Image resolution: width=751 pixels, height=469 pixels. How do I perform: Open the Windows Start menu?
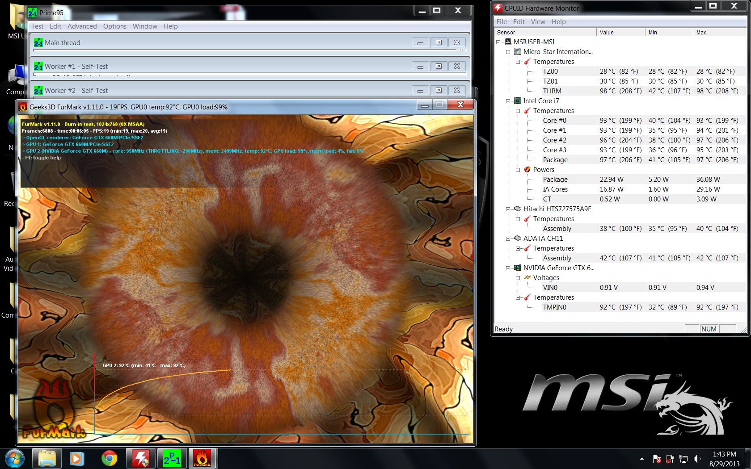14,458
